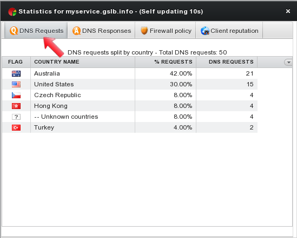The height and width of the screenshot is (238, 297).
Task: Open the Firewall policy tab
Action: click(x=166, y=31)
